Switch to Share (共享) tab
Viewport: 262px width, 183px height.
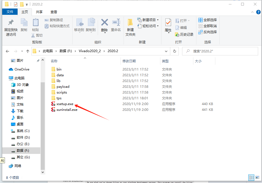click(39, 12)
